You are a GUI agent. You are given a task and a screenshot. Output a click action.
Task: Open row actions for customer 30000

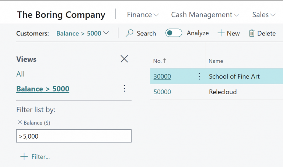click(199, 76)
